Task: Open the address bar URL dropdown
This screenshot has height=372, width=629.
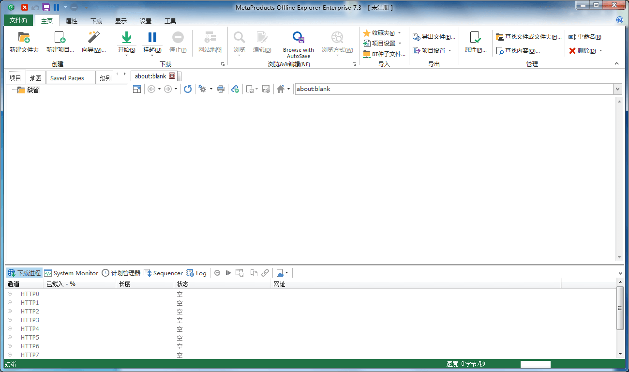Action: 617,89
